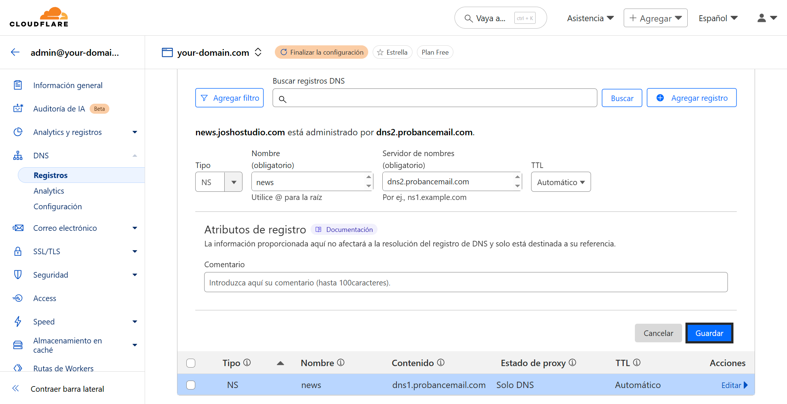The image size is (787, 404).
Task: Expand the Correo electrónico section
Action: (x=135, y=228)
